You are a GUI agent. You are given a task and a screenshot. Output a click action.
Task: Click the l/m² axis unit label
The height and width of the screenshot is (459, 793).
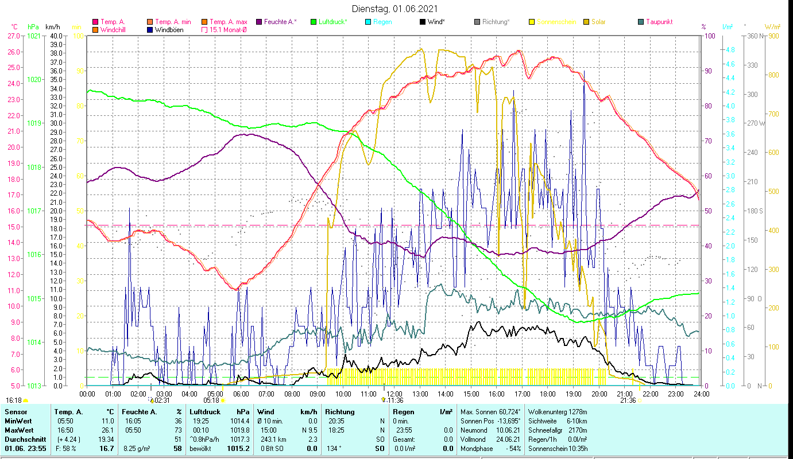point(728,27)
